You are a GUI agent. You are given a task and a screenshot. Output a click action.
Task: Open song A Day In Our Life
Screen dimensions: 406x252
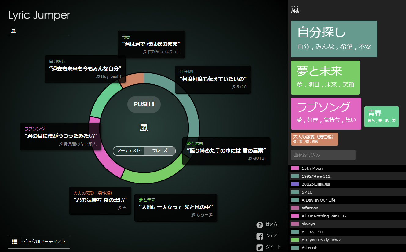coord(318,200)
